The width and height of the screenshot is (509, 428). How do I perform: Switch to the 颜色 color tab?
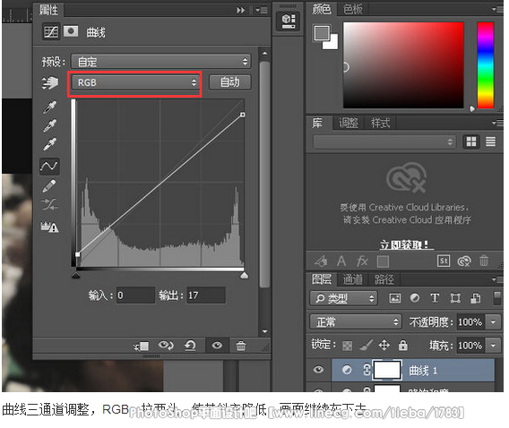tap(321, 9)
